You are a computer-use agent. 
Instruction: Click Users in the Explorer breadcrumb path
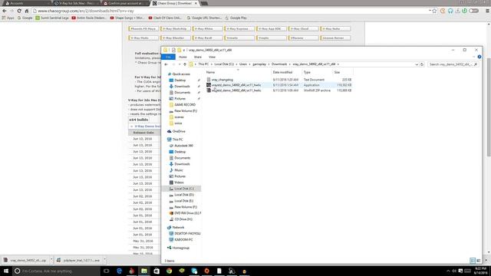point(243,64)
